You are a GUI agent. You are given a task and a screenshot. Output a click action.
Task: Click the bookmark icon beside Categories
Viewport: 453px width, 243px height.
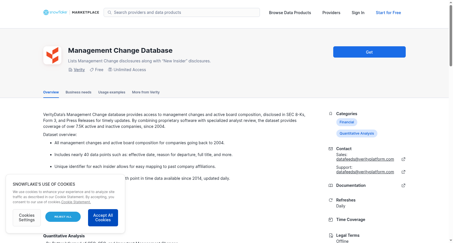[x=331, y=114]
